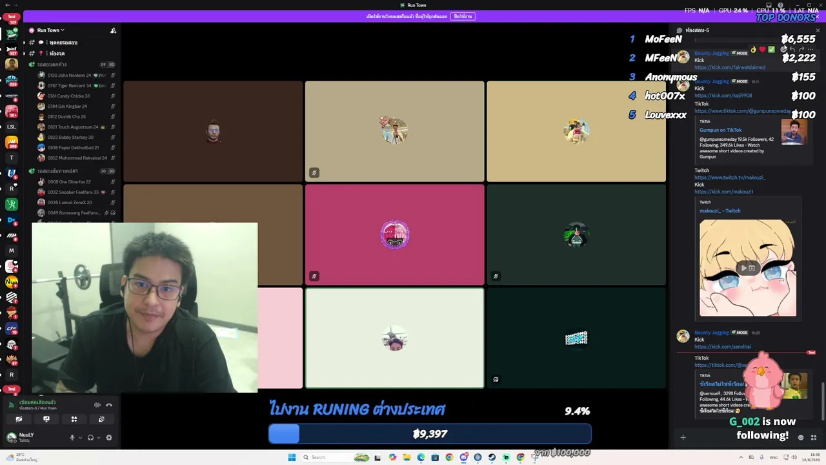The width and height of the screenshot is (826, 465).
Task: Open the kick.com/fairwatdaimod link
Action: [730, 67]
